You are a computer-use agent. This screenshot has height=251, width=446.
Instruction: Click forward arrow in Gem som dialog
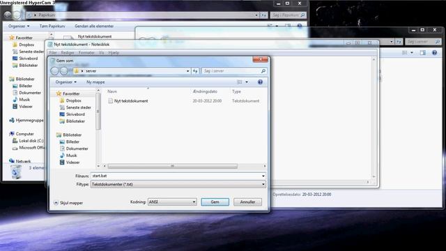click(x=64, y=71)
